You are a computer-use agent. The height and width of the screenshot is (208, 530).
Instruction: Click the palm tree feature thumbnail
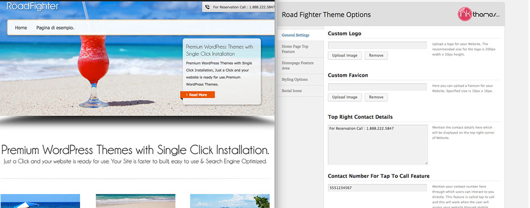[230, 201]
